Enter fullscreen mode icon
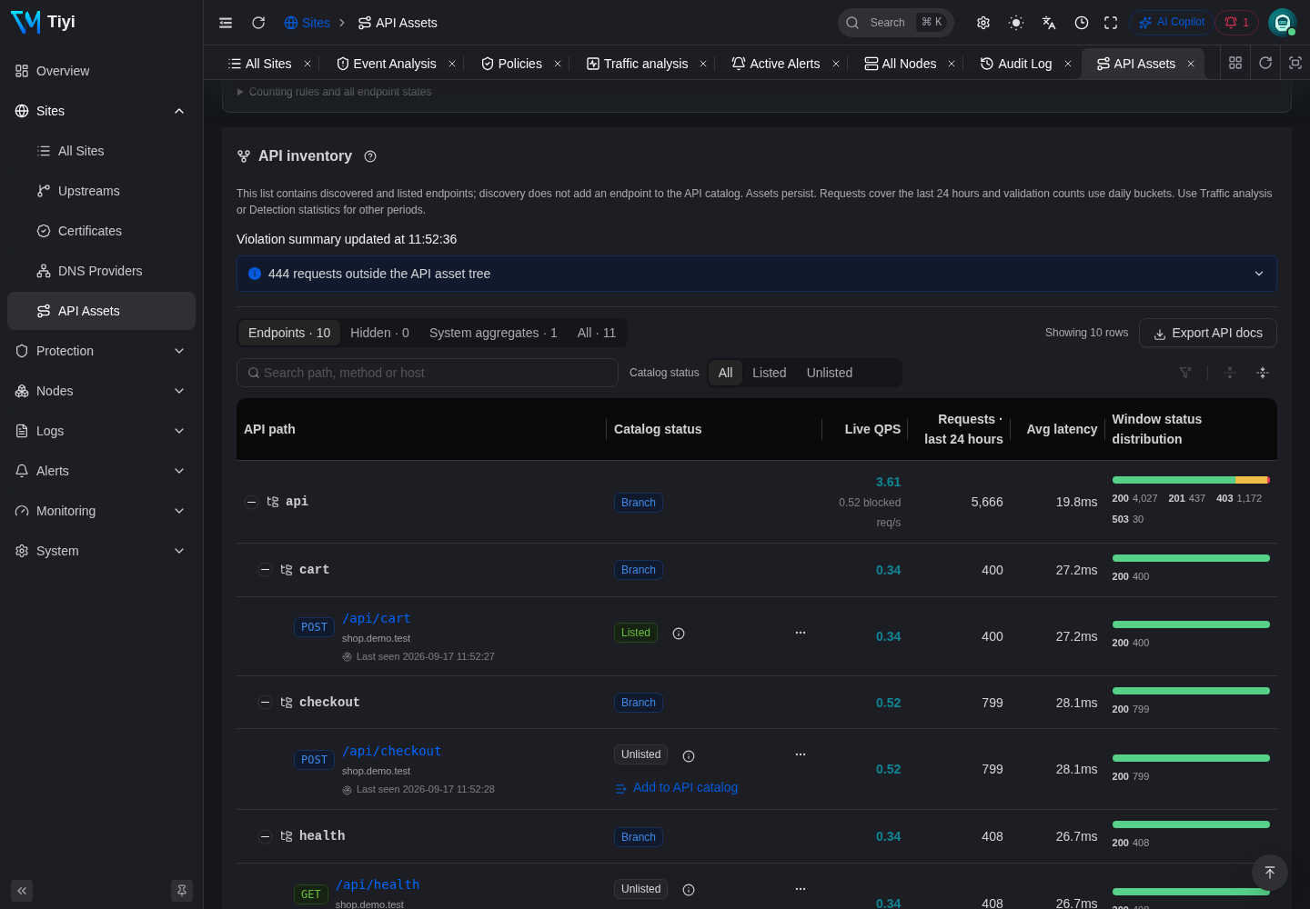 1111,23
